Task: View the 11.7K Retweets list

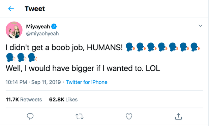Action: click(24, 99)
